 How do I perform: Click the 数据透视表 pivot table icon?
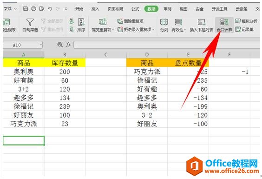coord(7,22)
